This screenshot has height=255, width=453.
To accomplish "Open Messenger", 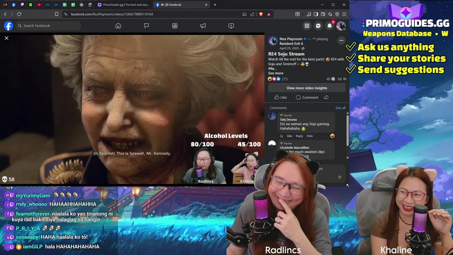I will coord(318,26).
